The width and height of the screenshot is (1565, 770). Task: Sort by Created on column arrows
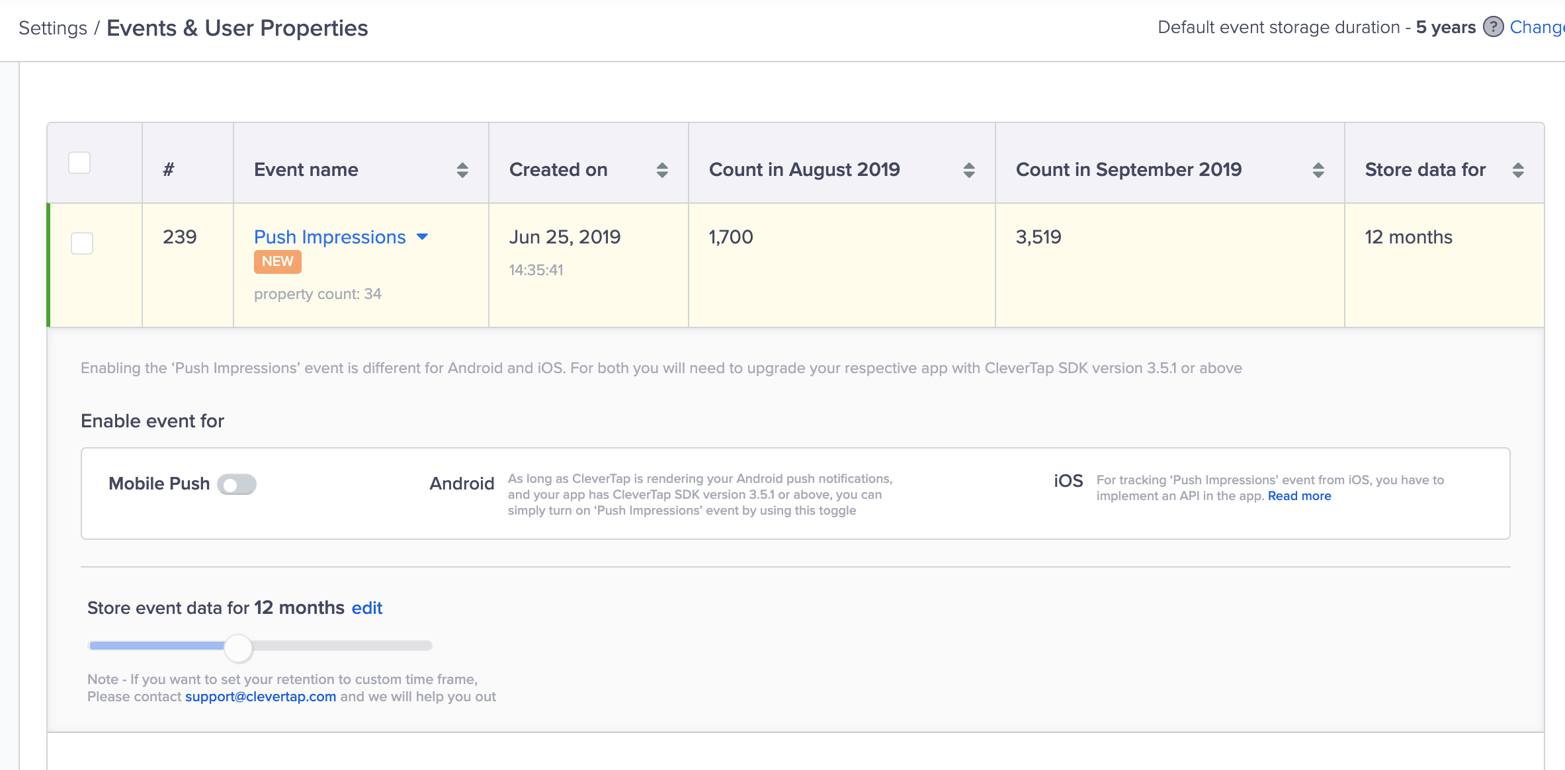point(662,170)
